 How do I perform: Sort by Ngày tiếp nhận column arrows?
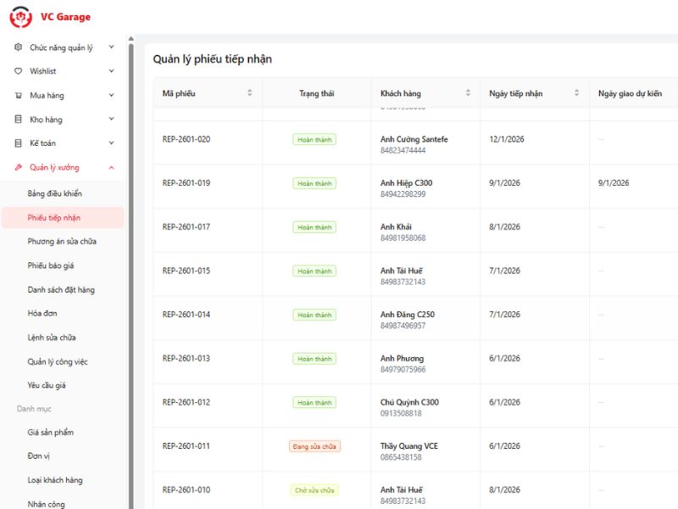pyautogui.click(x=576, y=93)
